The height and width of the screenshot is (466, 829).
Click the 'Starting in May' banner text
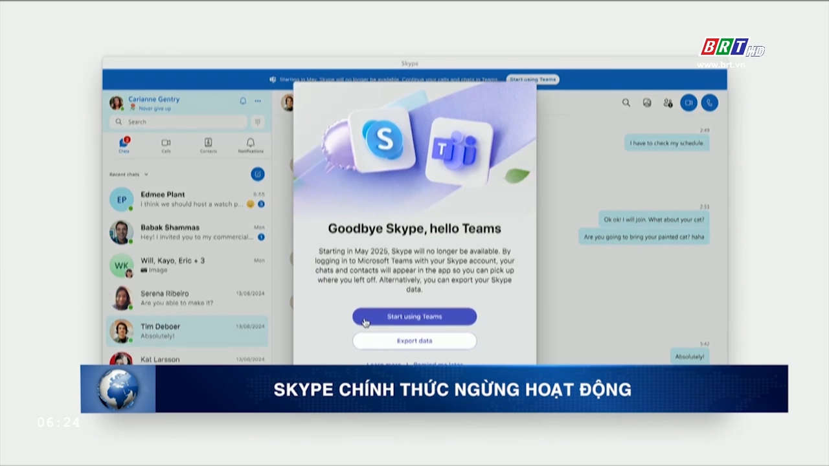(x=389, y=80)
